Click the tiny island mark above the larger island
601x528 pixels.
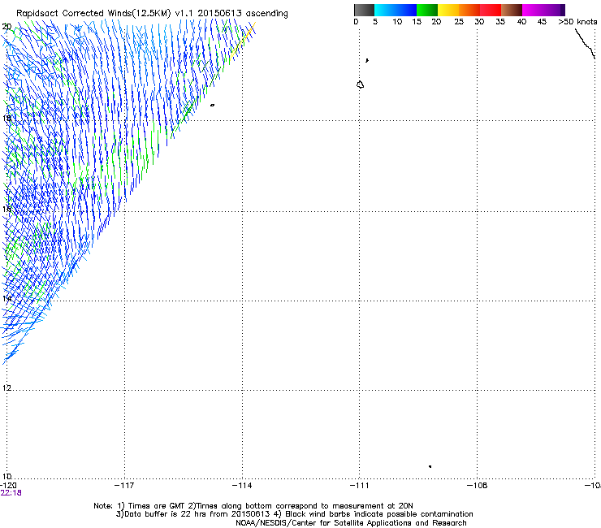pos(367,60)
